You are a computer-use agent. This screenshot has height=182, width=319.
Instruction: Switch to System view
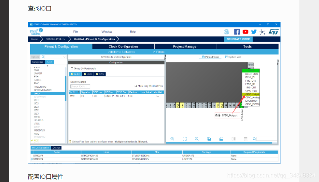pyautogui.click(x=233, y=57)
